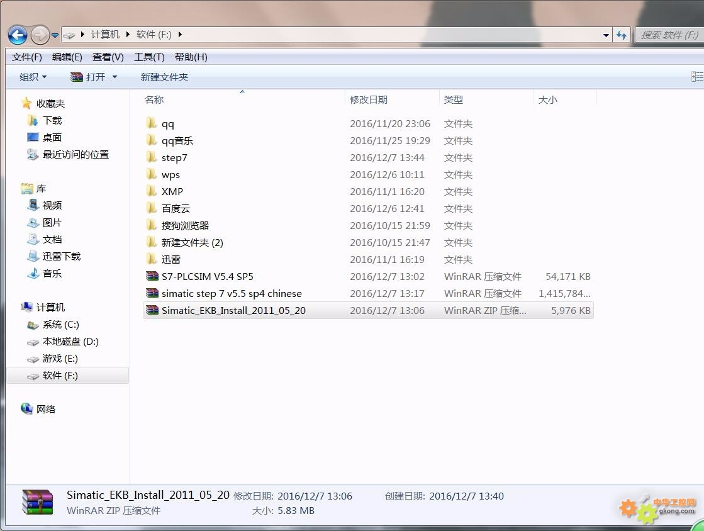The width and height of the screenshot is (704, 531).
Task: Select S7-PLCSIM V5.4 SP5 archive icon
Action: [152, 276]
